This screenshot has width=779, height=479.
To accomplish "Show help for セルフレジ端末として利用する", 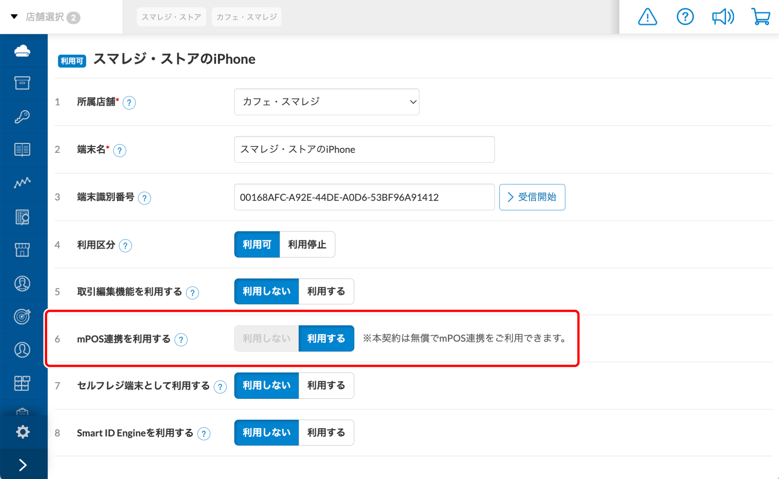I will pos(220,387).
